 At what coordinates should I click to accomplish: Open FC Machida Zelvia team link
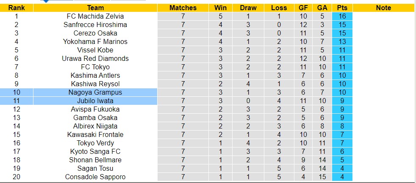click(95, 16)
